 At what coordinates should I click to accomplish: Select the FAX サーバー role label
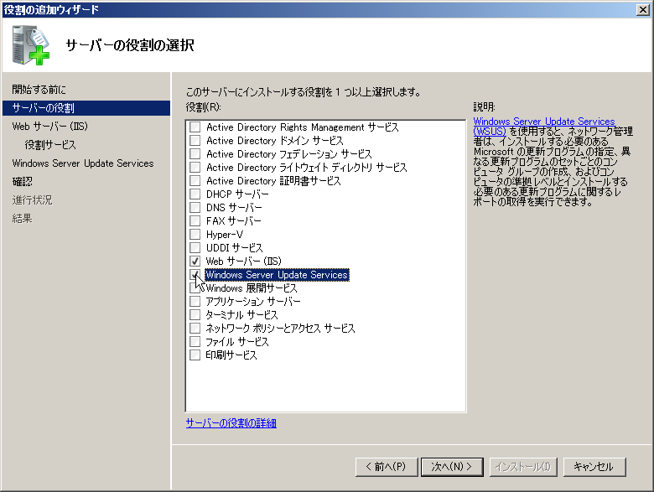click(x=234, y=221)
